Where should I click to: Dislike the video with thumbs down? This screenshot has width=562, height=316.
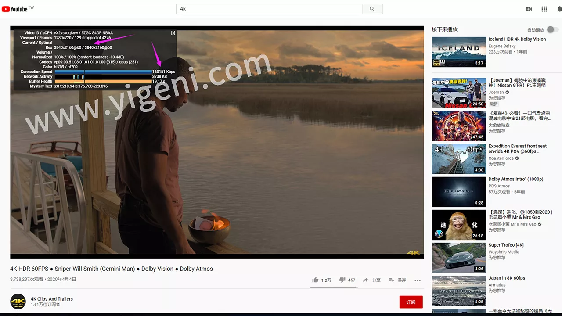tap(342, 280)
